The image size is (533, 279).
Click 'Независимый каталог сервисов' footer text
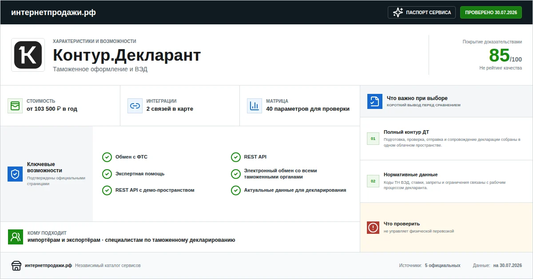coord(108,266)
